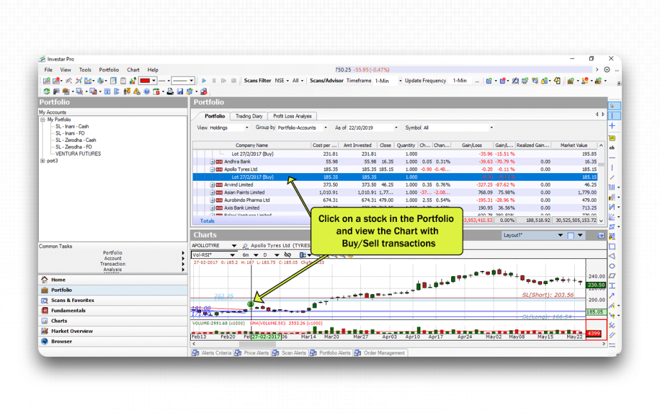Viewport: 660px width, 413px height.
Task: Open Market Overview in the navigation pane
Action: (x=72, y=331)
